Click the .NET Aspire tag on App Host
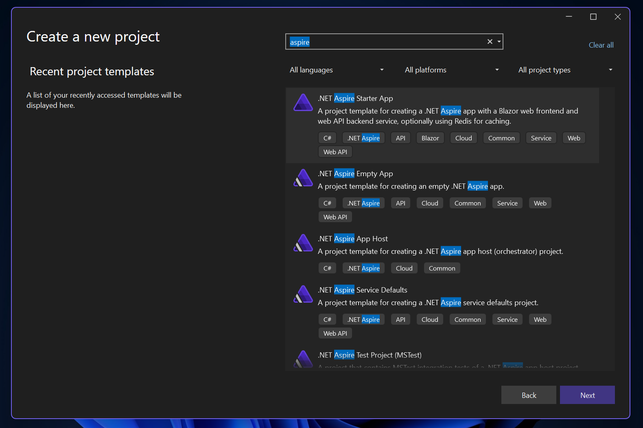Viewport: 643px width, 428px height. pos(363,269)
